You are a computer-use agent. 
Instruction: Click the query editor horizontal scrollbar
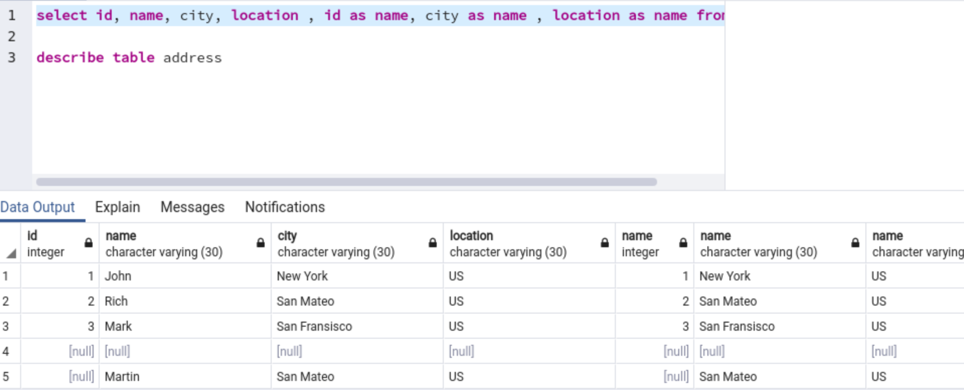click(346, 182)
